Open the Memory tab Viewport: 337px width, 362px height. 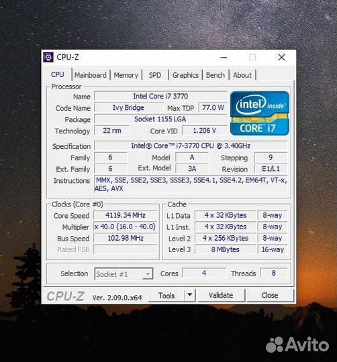(126, 75)
